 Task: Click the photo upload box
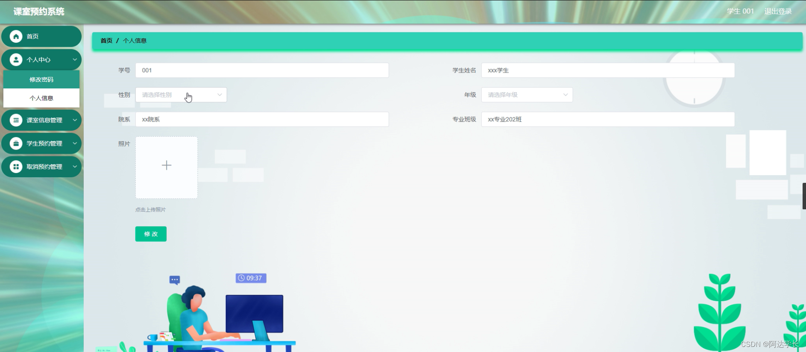click(x=167, y=167)
